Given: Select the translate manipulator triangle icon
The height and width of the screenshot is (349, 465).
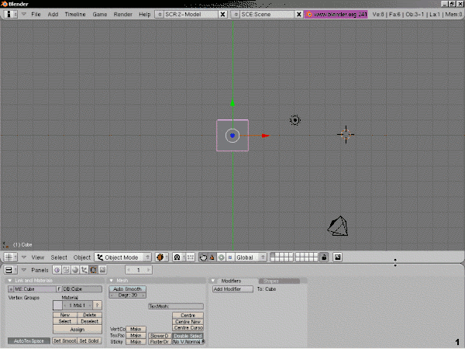Looking at the screenshot, I should [x=212, y=257].
